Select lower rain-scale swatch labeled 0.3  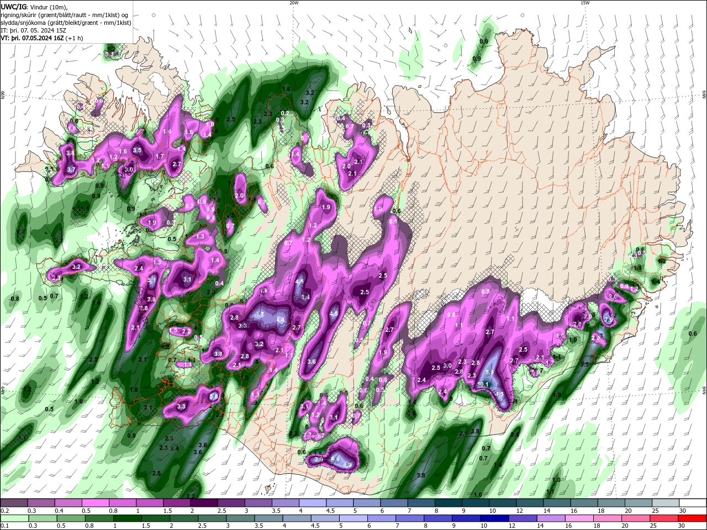41,518
